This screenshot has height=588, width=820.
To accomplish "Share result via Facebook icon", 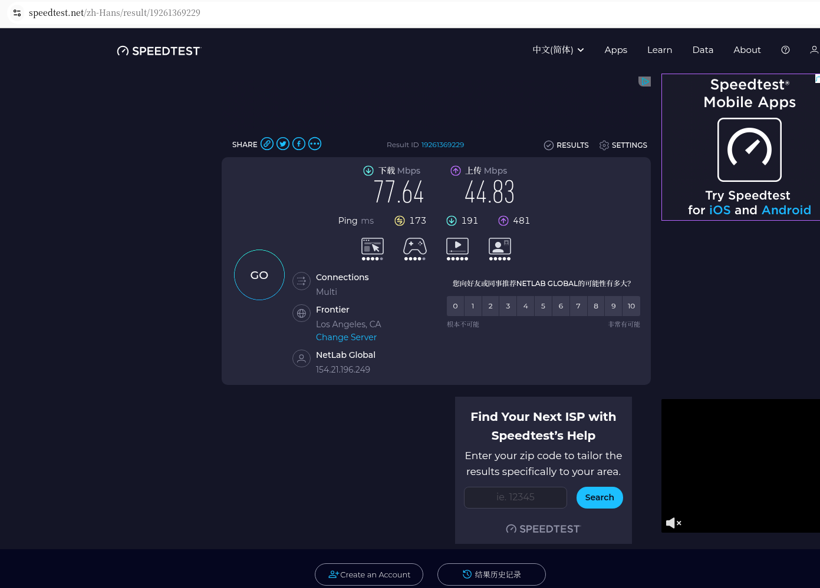I will [x=299, y=144].
